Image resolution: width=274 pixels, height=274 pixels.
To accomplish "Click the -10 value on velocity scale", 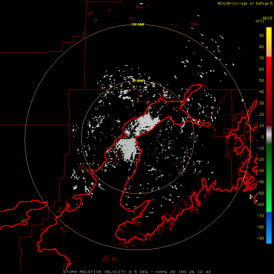I will tap(260, 148).
